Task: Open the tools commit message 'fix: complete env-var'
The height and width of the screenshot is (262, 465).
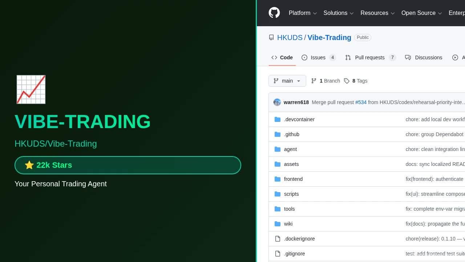Action: 435,209
